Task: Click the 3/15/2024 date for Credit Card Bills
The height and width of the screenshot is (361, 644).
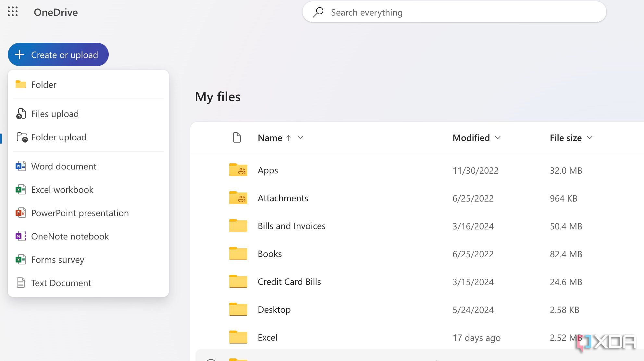Action: 473,282
